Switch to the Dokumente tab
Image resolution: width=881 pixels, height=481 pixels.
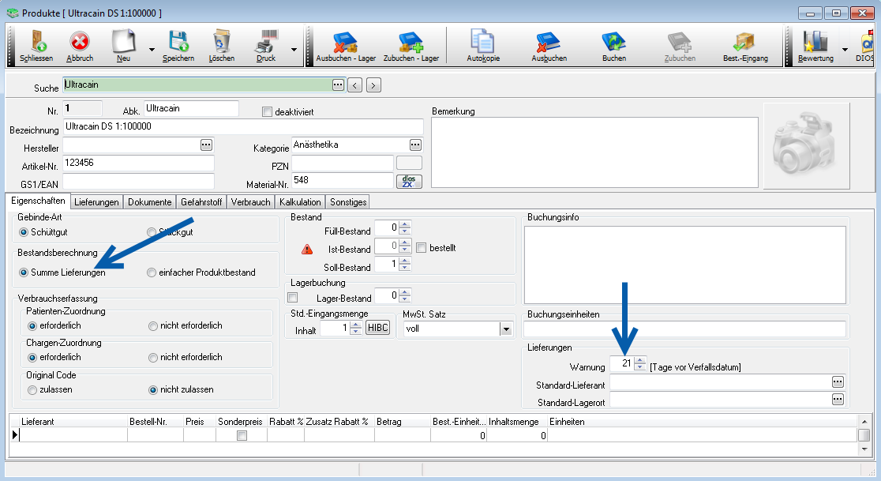point(149,201)
